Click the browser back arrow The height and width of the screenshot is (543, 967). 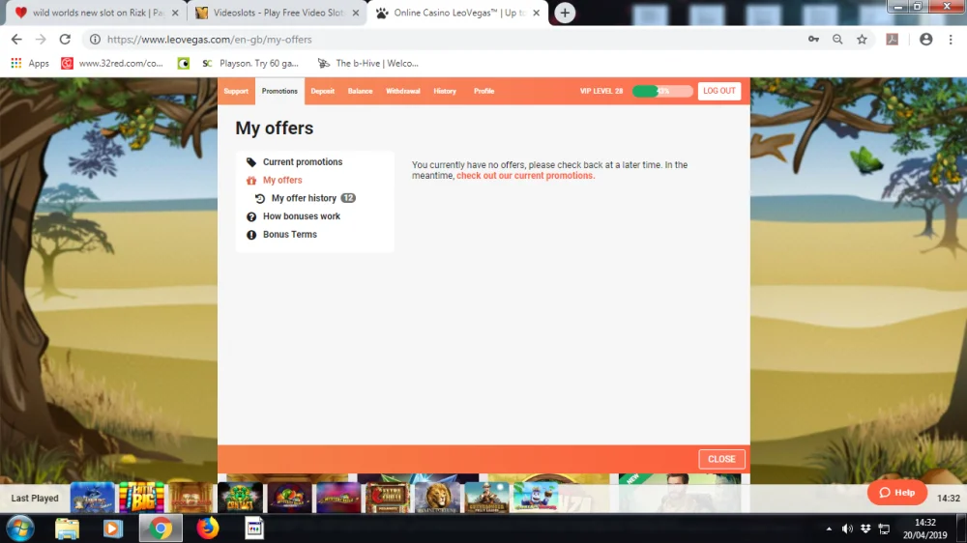pyautogui.click(x=16, y=40)
